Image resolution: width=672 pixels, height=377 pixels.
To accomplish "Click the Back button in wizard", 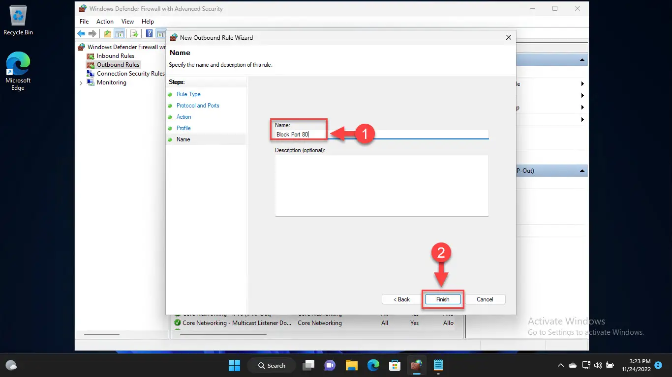I will (x=401, y=299).
